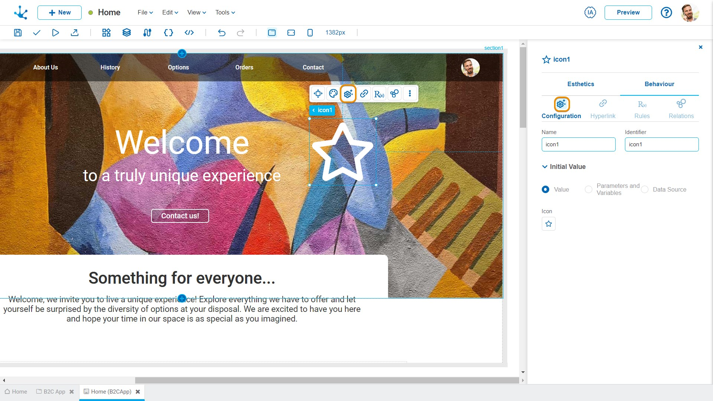
Task: Click Contact us! button
Action: 180,215
